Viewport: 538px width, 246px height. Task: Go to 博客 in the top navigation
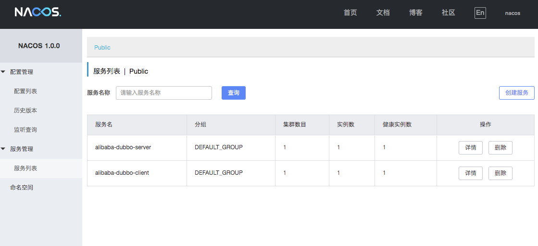[x=416, y=13]
